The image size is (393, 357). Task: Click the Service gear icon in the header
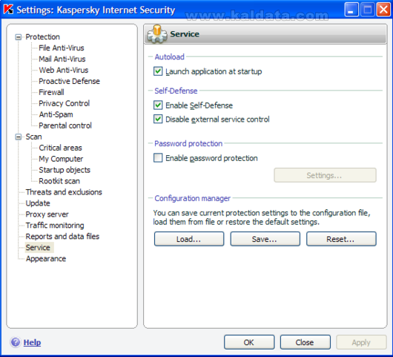[x=157, y=34]
